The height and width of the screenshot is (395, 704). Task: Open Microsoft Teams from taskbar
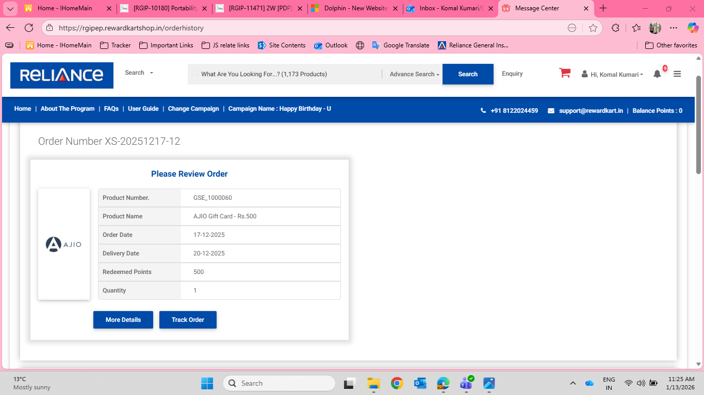point(466,383)
